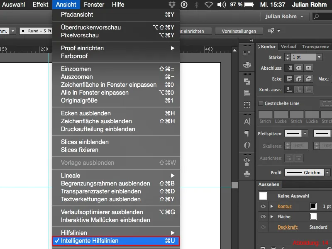This screenshot has height=249, width=332.
Task: Align stroke to center icon
Action: [x=289, y=90]
